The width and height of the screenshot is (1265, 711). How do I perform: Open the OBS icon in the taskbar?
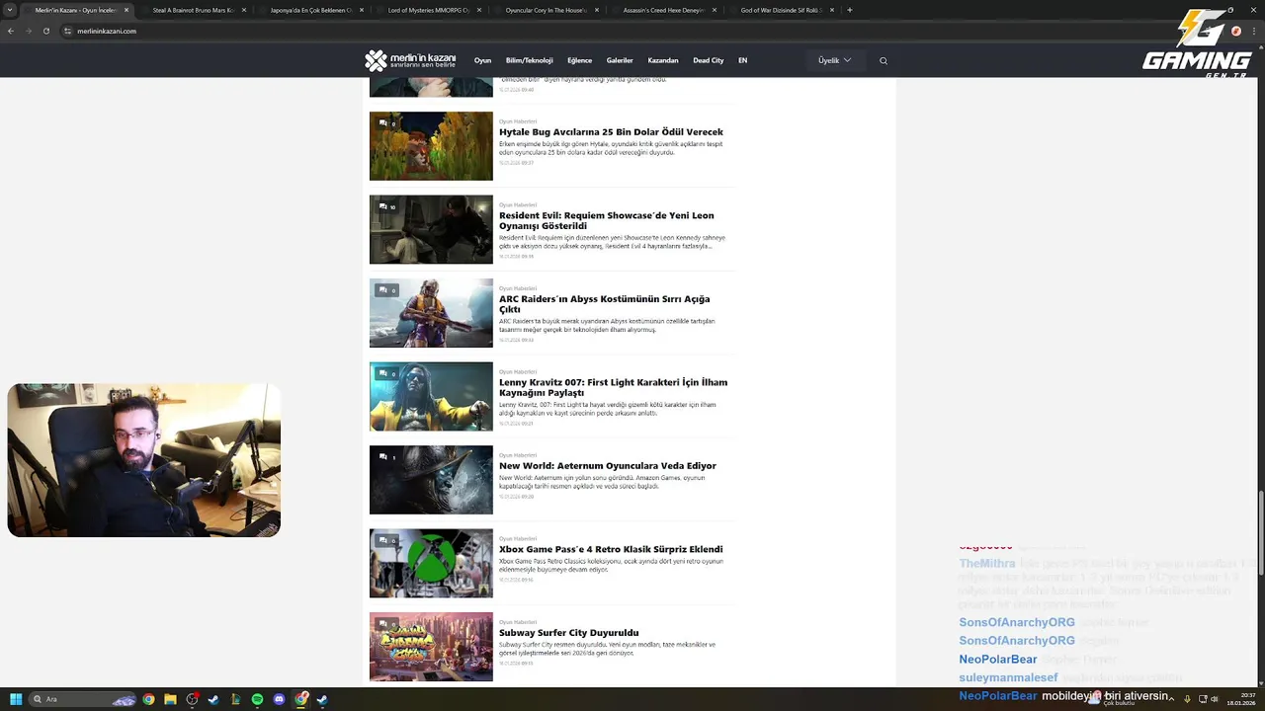pyautogui.click(x=192, y=699)
